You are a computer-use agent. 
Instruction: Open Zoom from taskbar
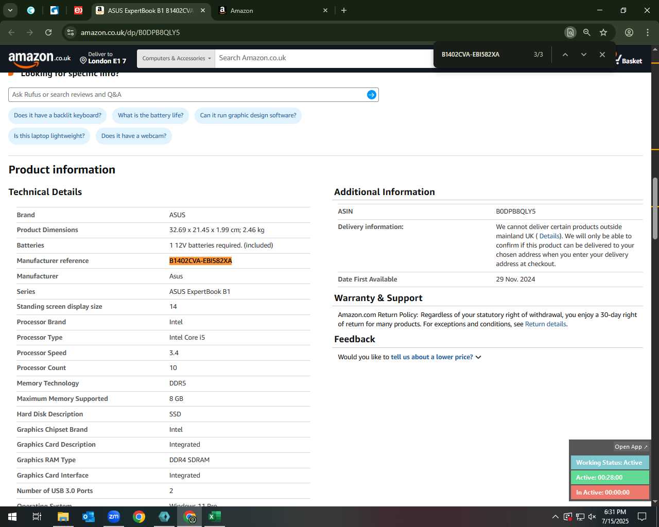click(114, 517)
